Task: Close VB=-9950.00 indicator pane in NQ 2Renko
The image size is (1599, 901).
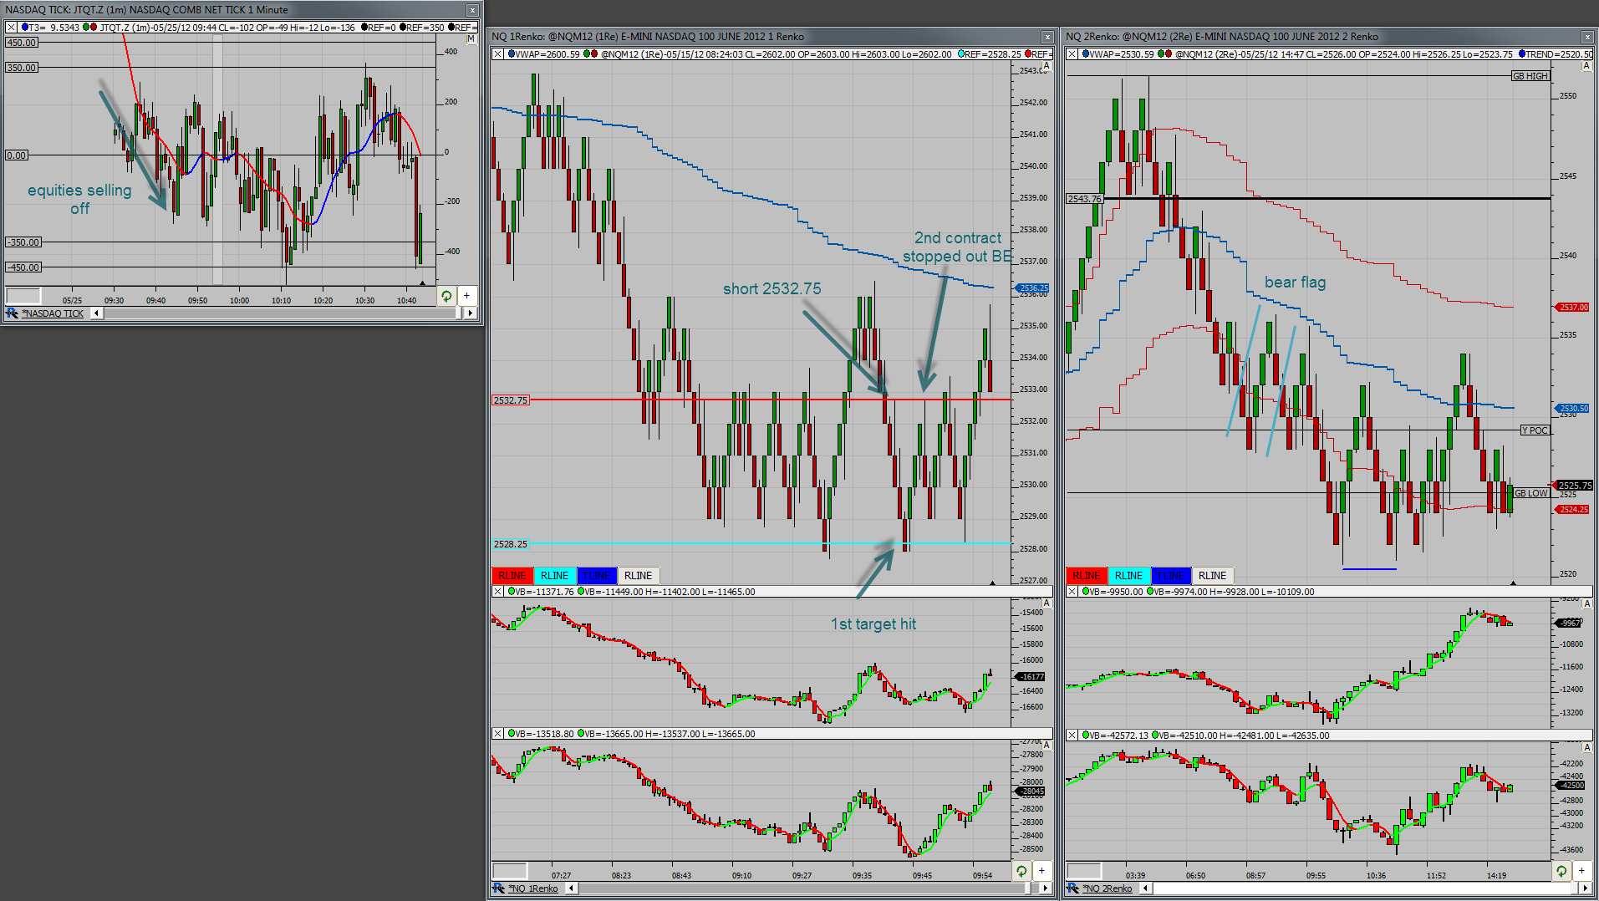Action: click(1072, 592)
